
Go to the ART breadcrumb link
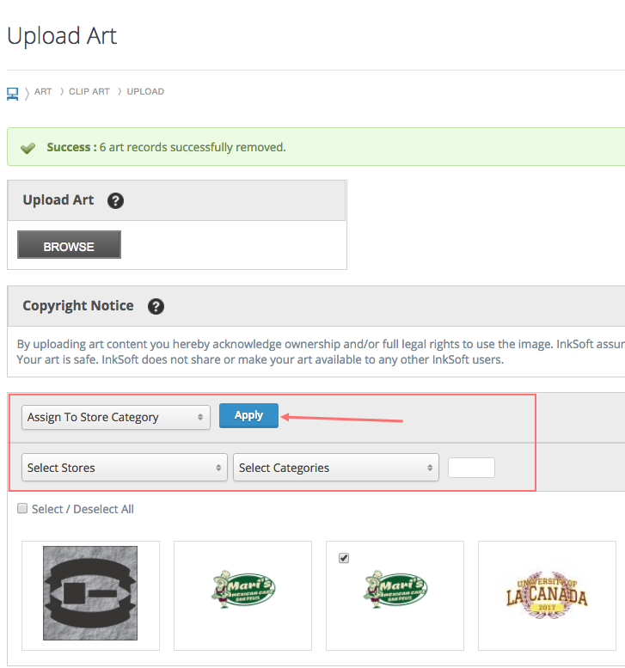[x=43, y=92]
